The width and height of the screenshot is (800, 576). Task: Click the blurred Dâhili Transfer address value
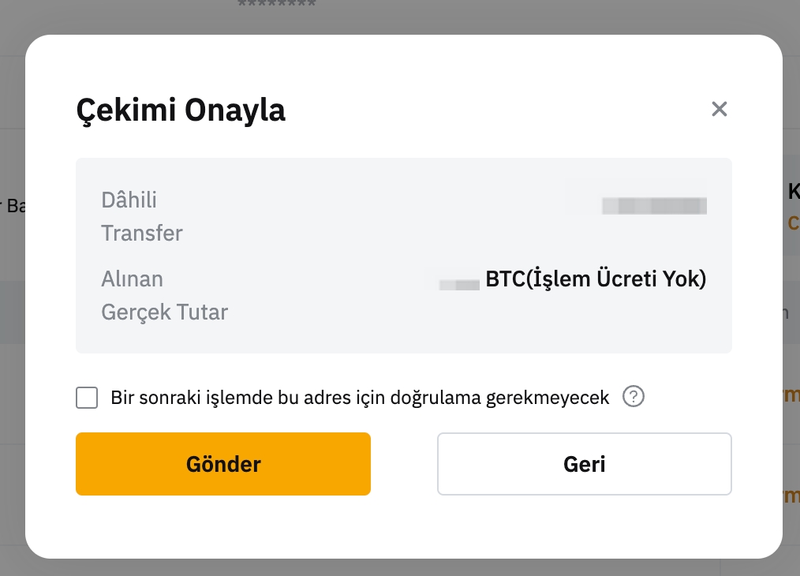tap(654, 206)
